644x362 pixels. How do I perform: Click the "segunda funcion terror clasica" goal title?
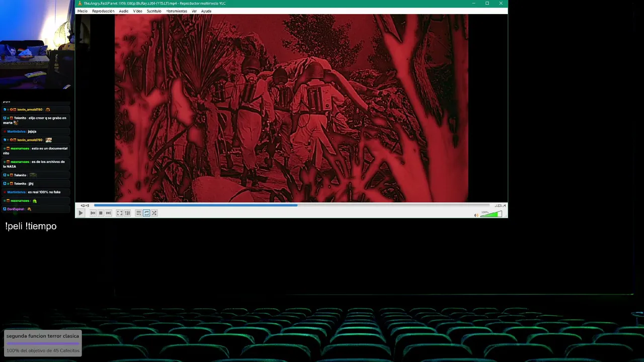(x=43, y=336)
